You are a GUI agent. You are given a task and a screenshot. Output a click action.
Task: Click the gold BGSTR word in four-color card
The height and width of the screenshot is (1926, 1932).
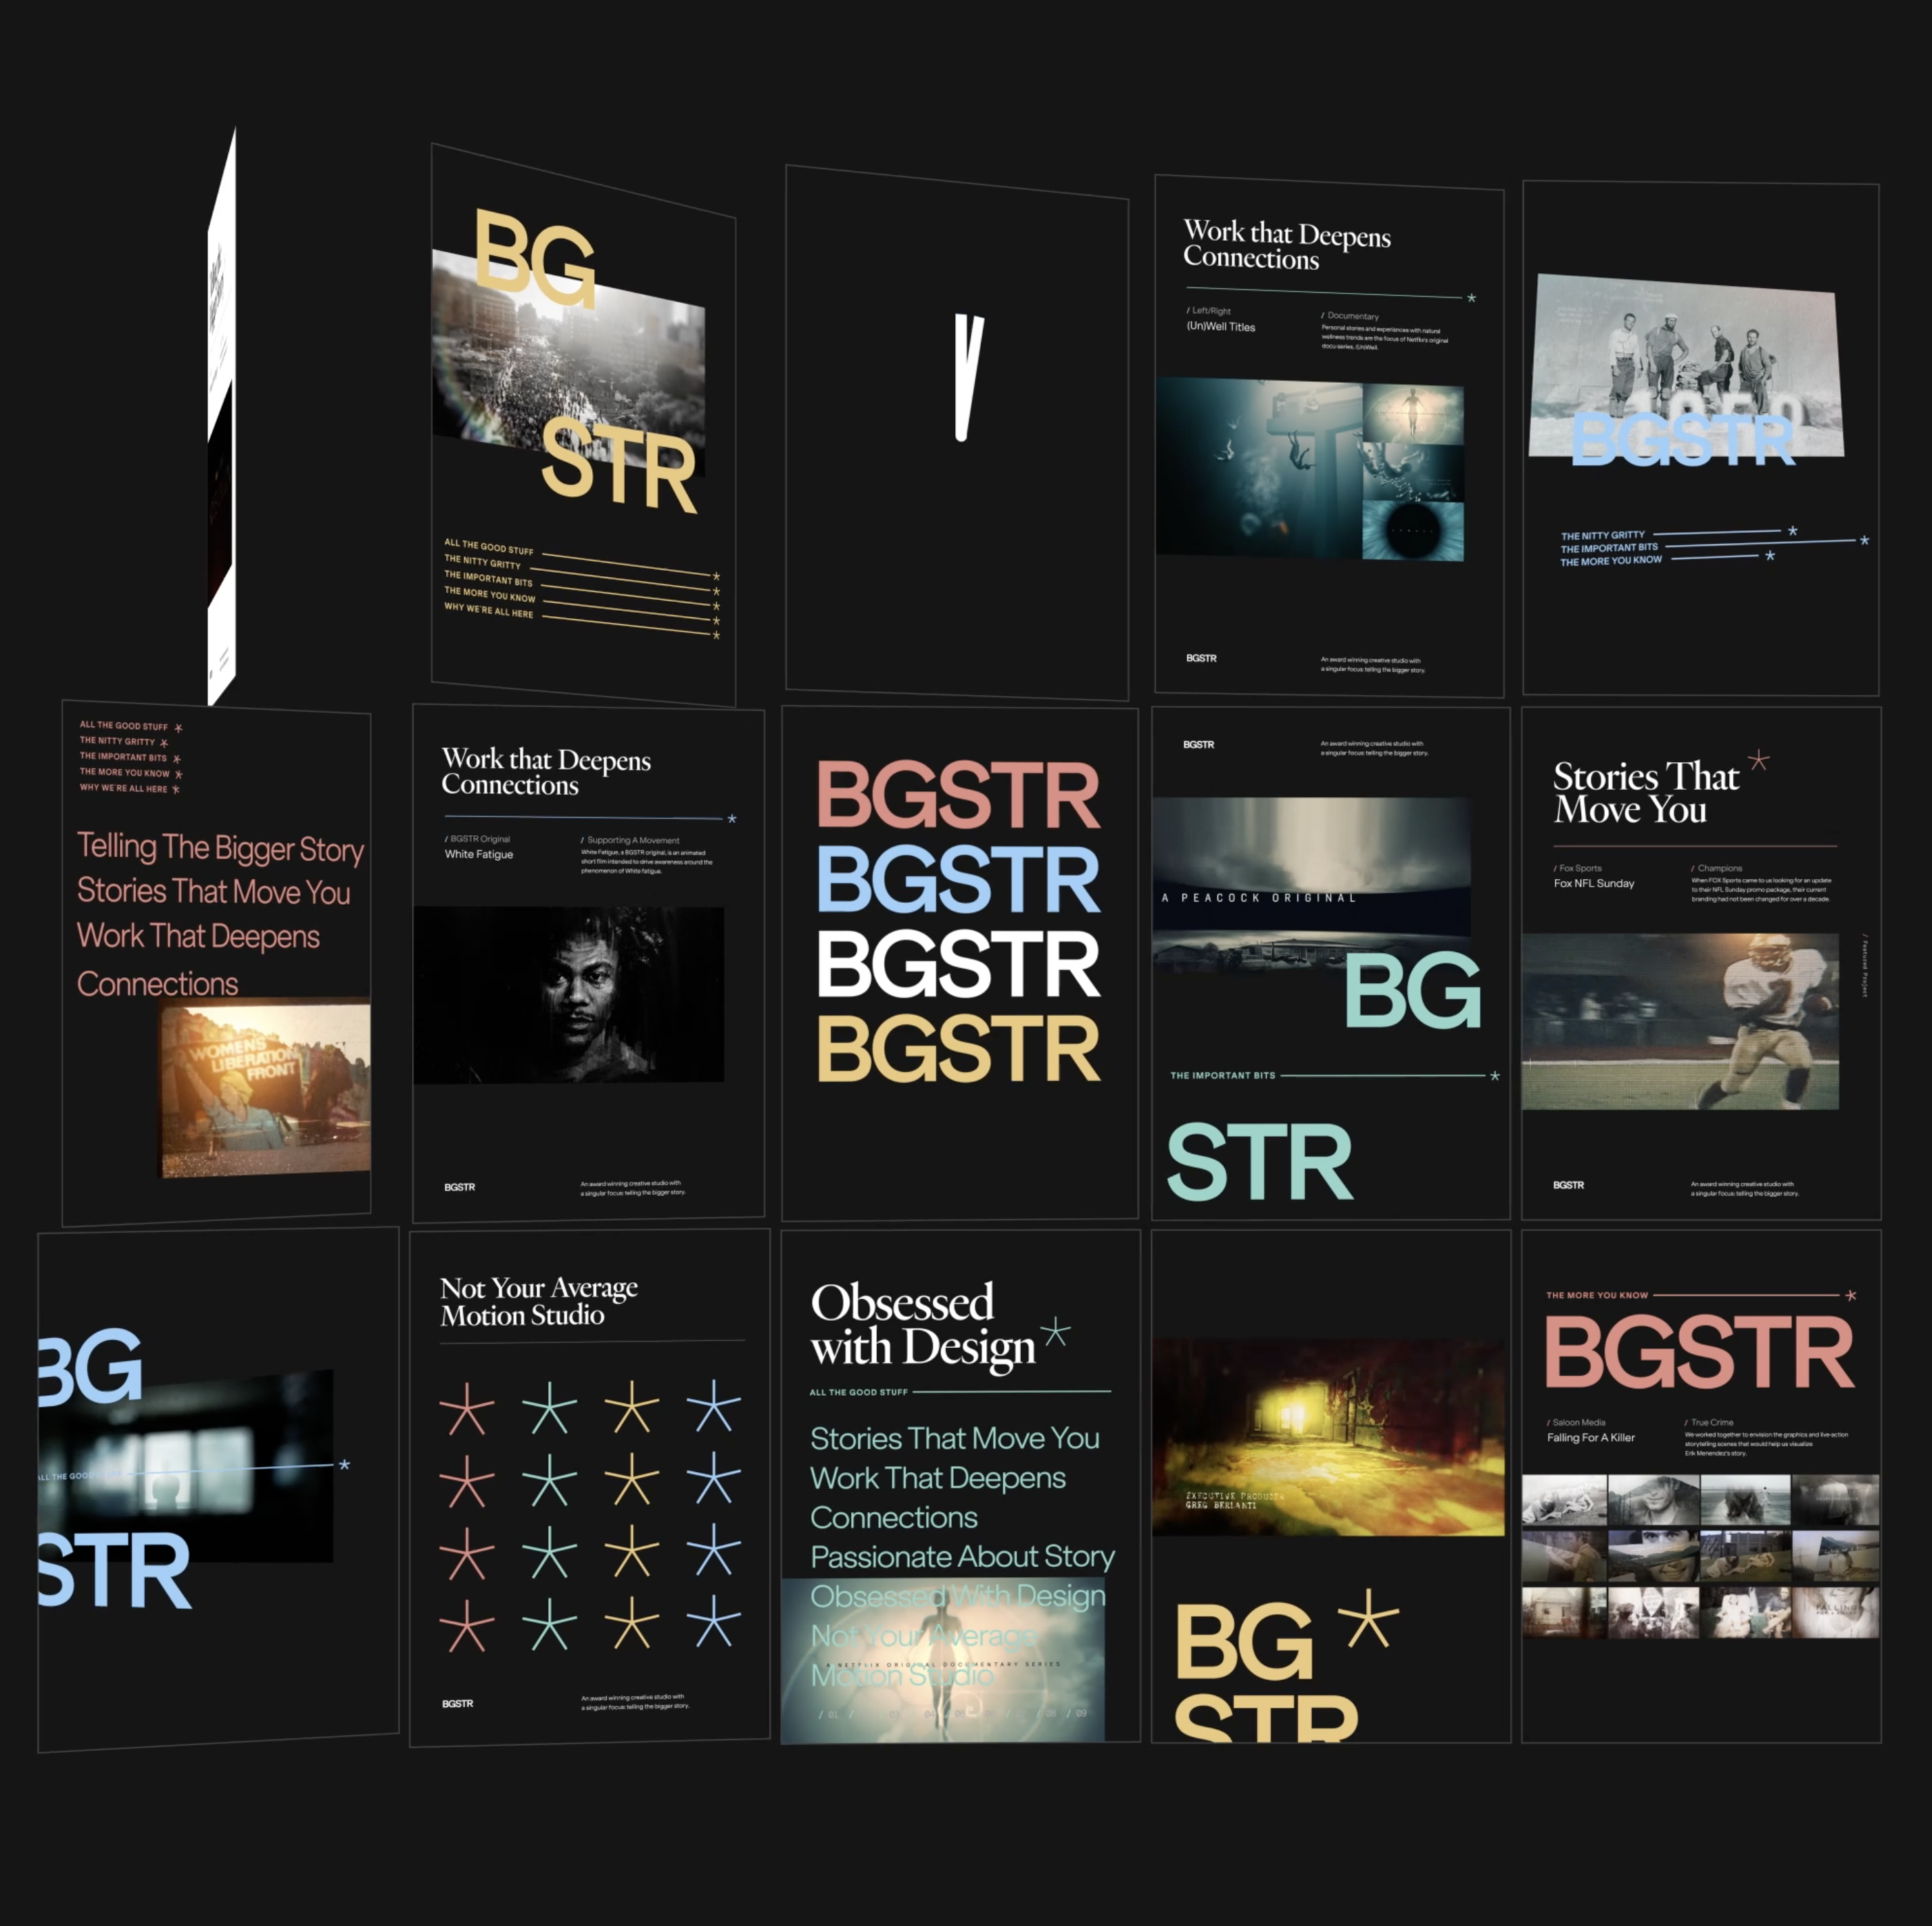point(959,1048)
